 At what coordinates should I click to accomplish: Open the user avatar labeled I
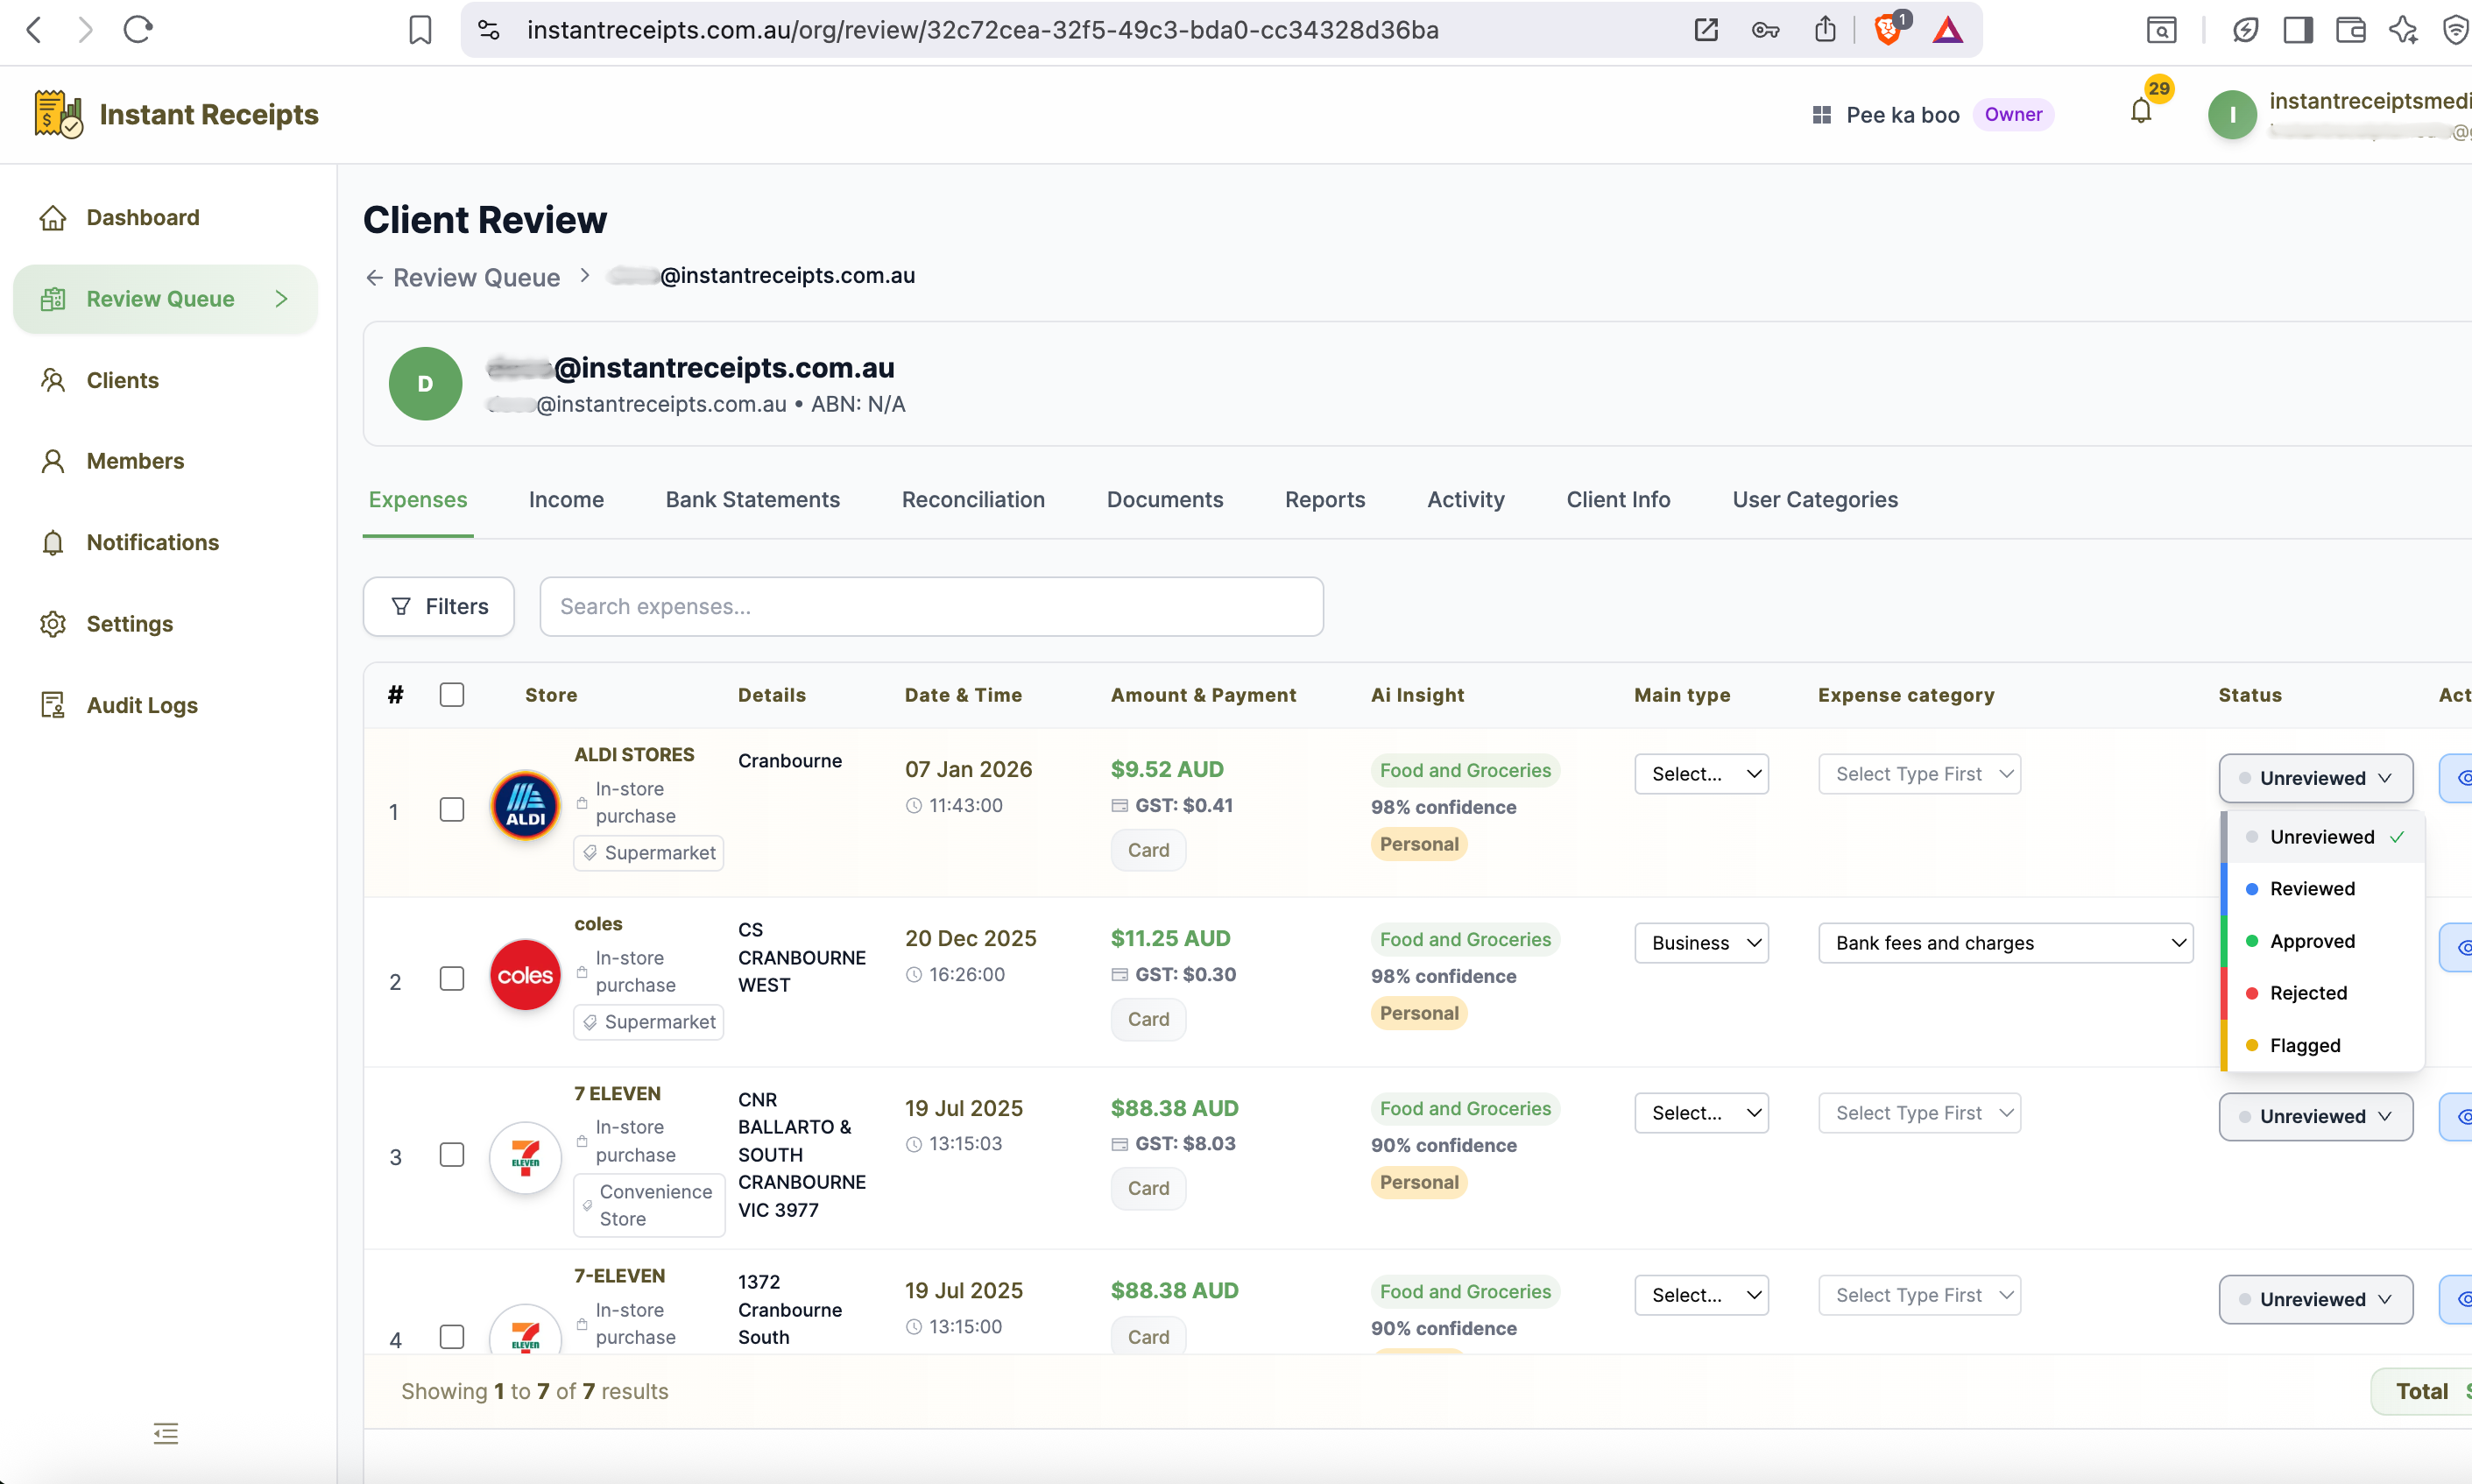coord(2232,114)
